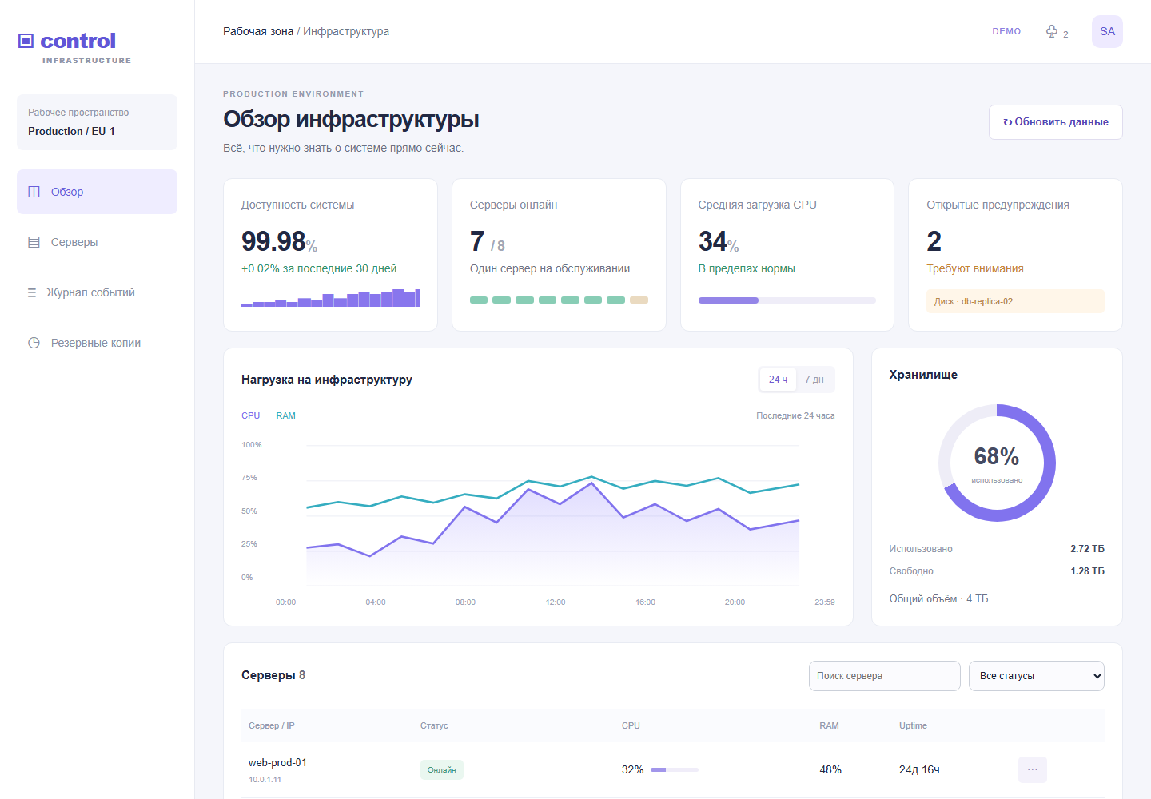Focus the Поиск сервера search field
Viewport: 1151px width, 799px height.
(884, 676)
